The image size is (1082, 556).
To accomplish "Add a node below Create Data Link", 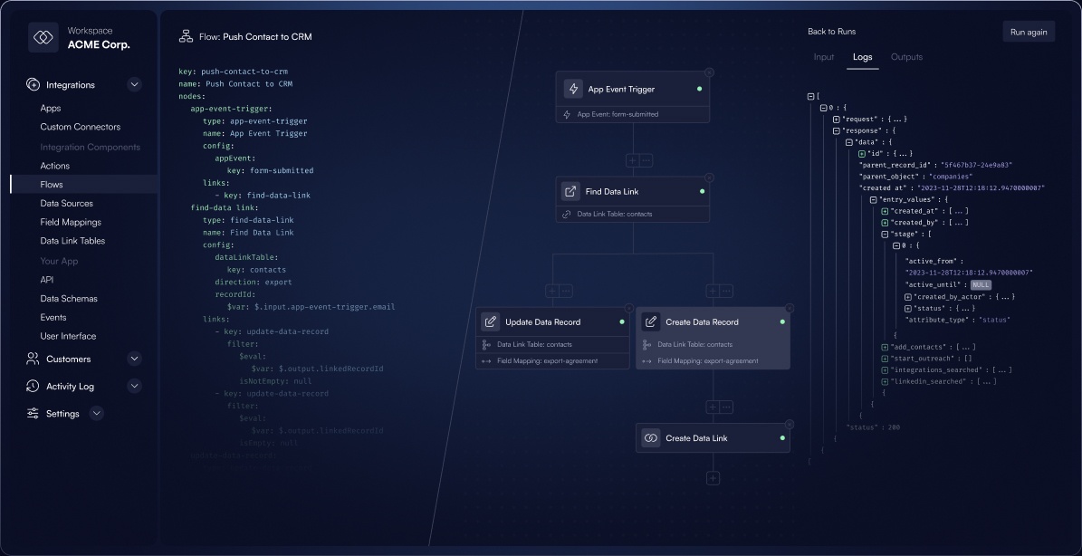I will pyautogui.click(x=713, y=478).
